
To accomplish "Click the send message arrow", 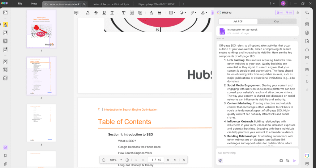I will pyautogui.click(x=294, y=161).
